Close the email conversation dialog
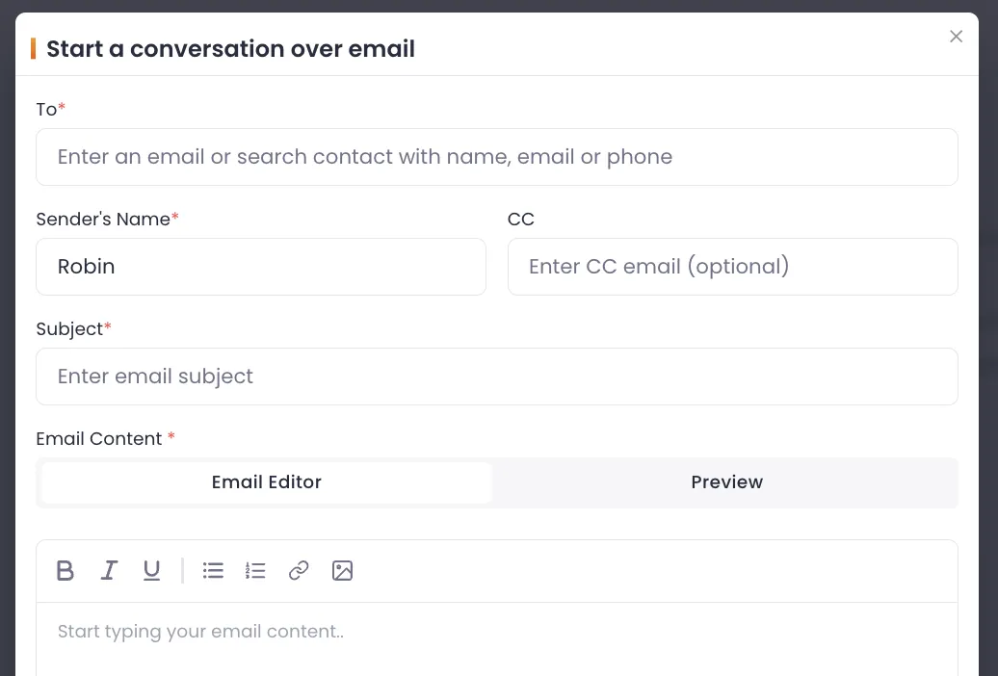Screen dimensions: 998x676 (956, 37)
